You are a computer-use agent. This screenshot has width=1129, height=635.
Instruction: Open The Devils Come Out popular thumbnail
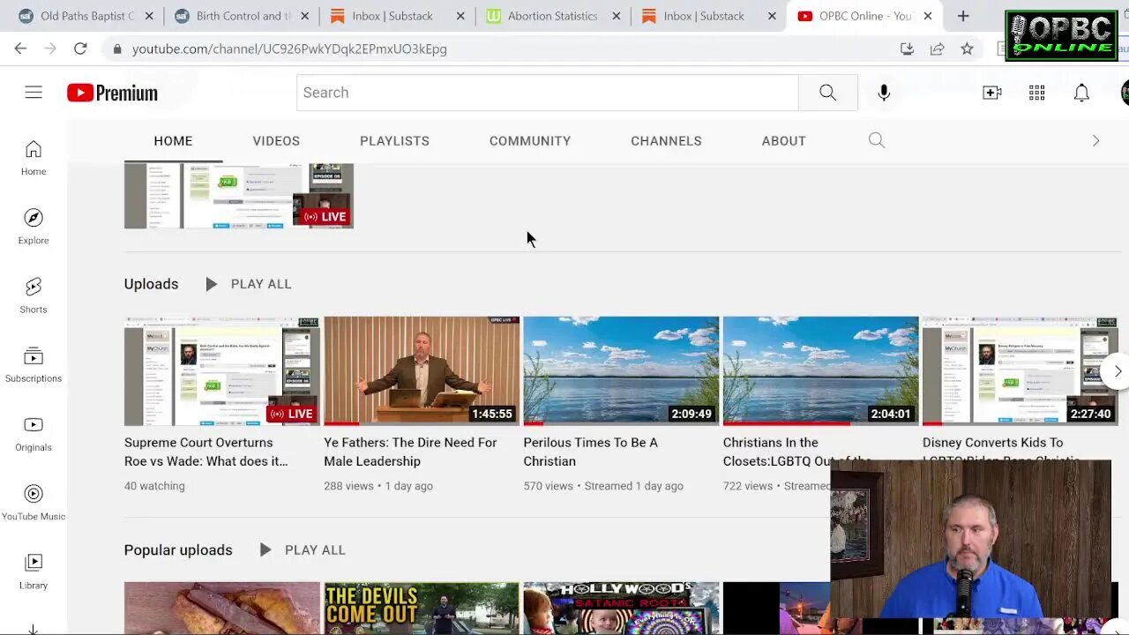click(x=422, y=608)
